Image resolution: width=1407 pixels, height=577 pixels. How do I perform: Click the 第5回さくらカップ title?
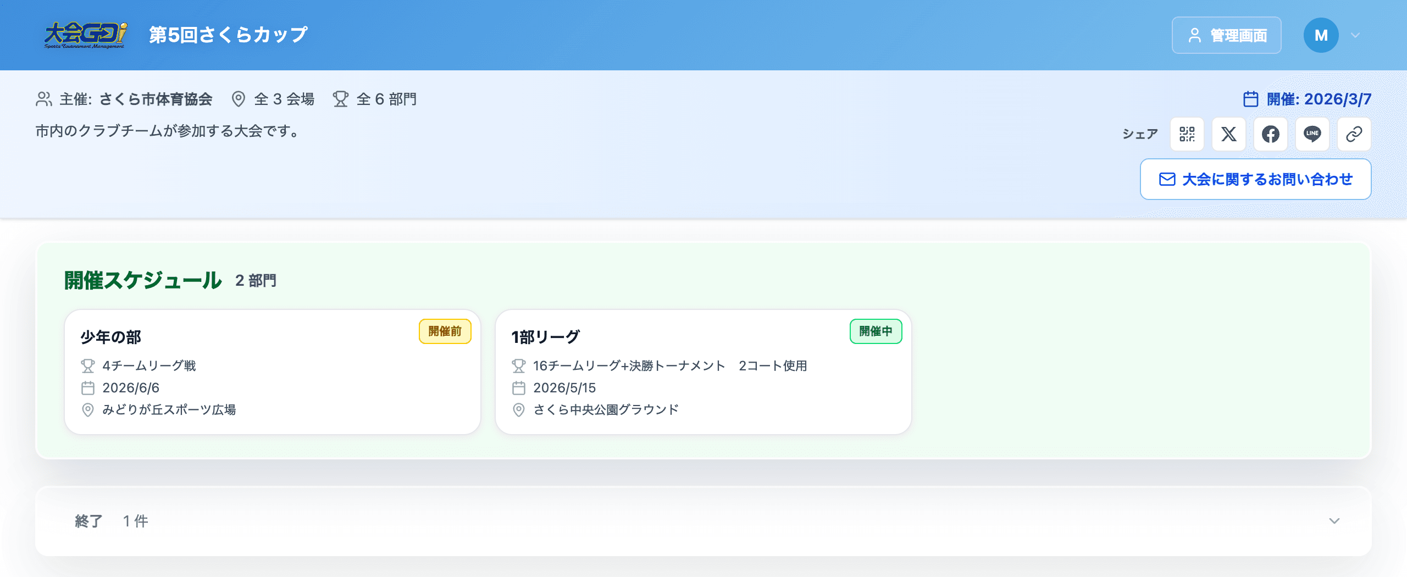coord(228,35)
